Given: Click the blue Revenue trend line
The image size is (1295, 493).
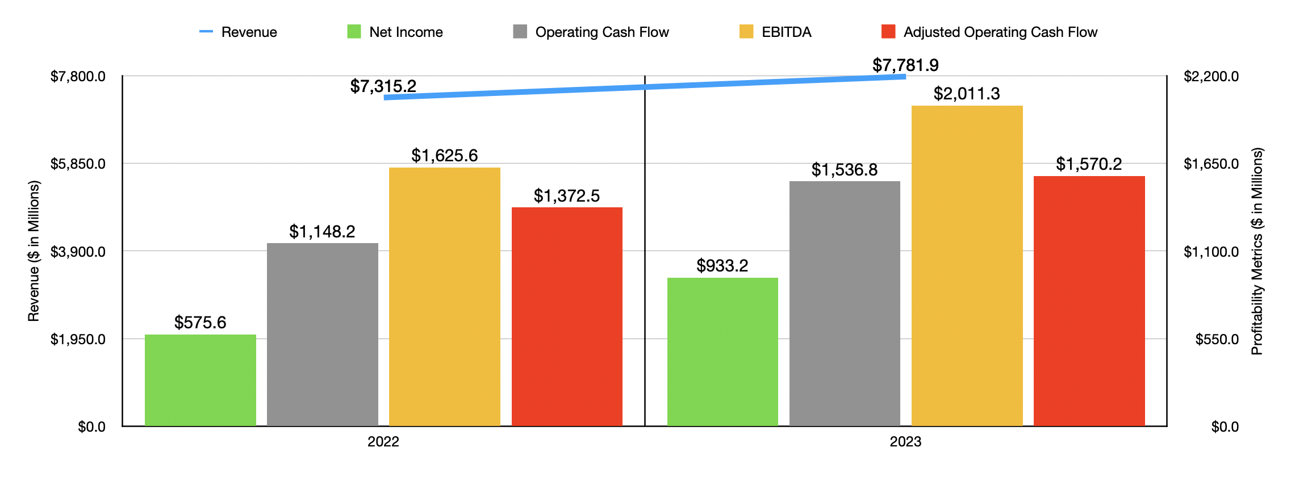Looking at the screenshot, I should click(645, 87).
